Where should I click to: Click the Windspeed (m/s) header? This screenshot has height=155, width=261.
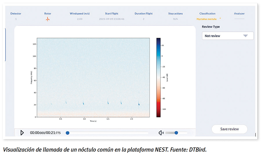(79, 13)
